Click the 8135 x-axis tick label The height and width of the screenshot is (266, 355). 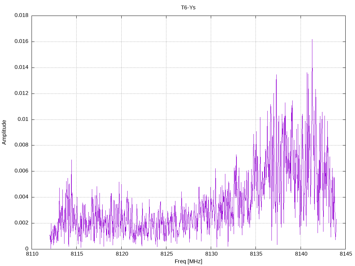click(256, 254)
